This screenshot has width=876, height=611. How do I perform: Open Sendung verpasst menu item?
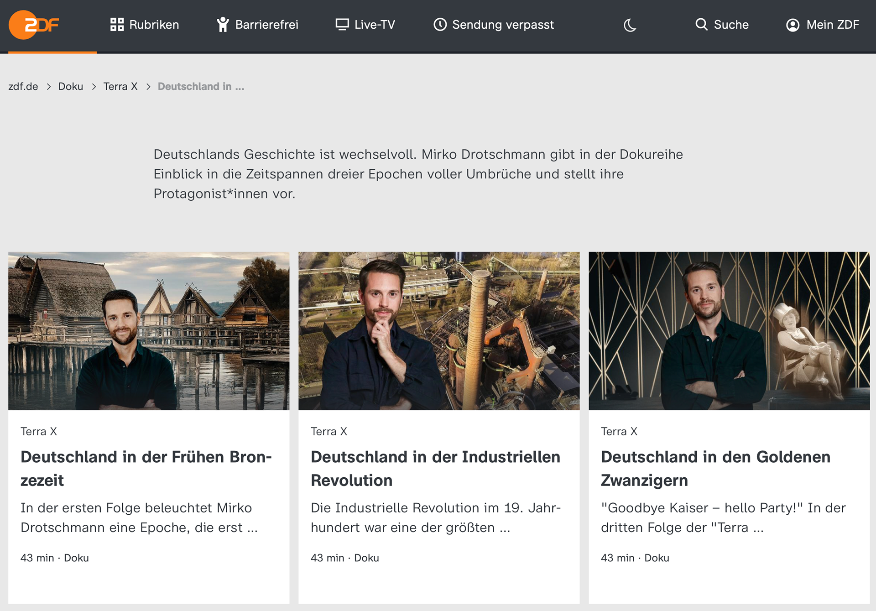pyautogui.click(x=503, y=25)
